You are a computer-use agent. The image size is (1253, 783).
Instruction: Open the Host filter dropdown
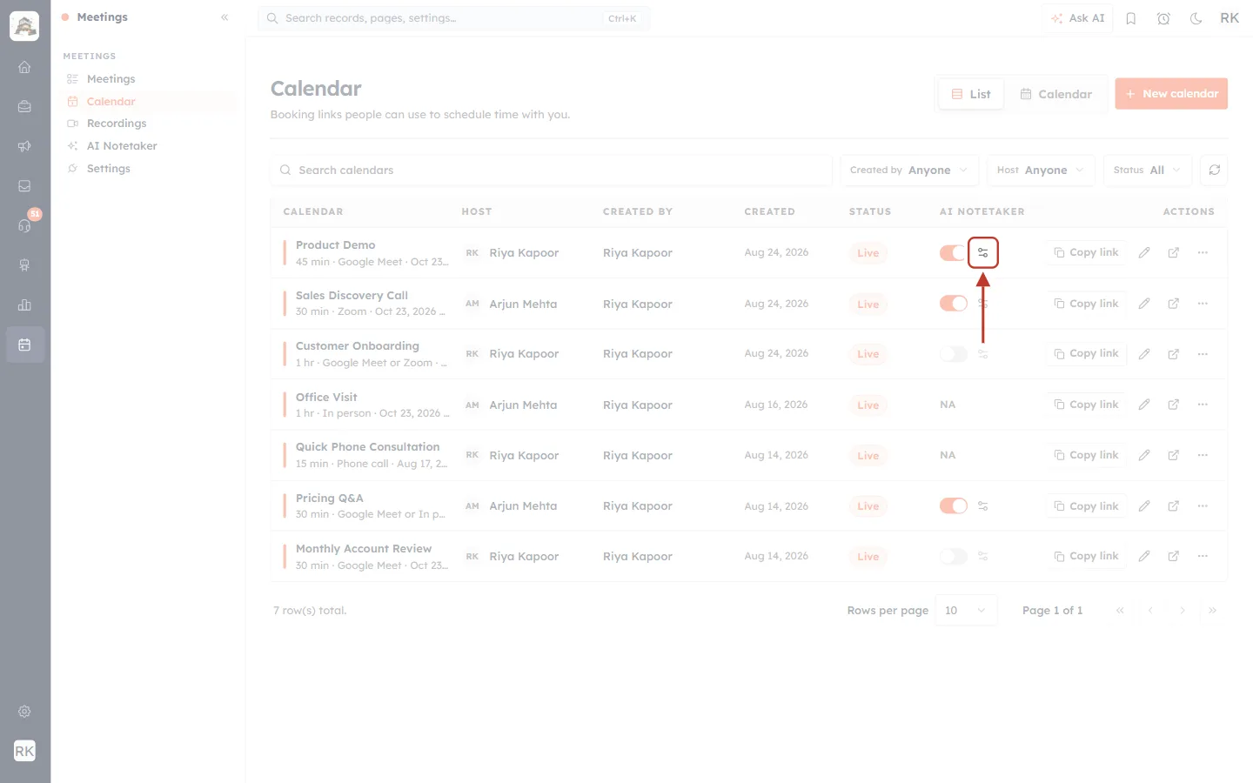coord(1040,170)
